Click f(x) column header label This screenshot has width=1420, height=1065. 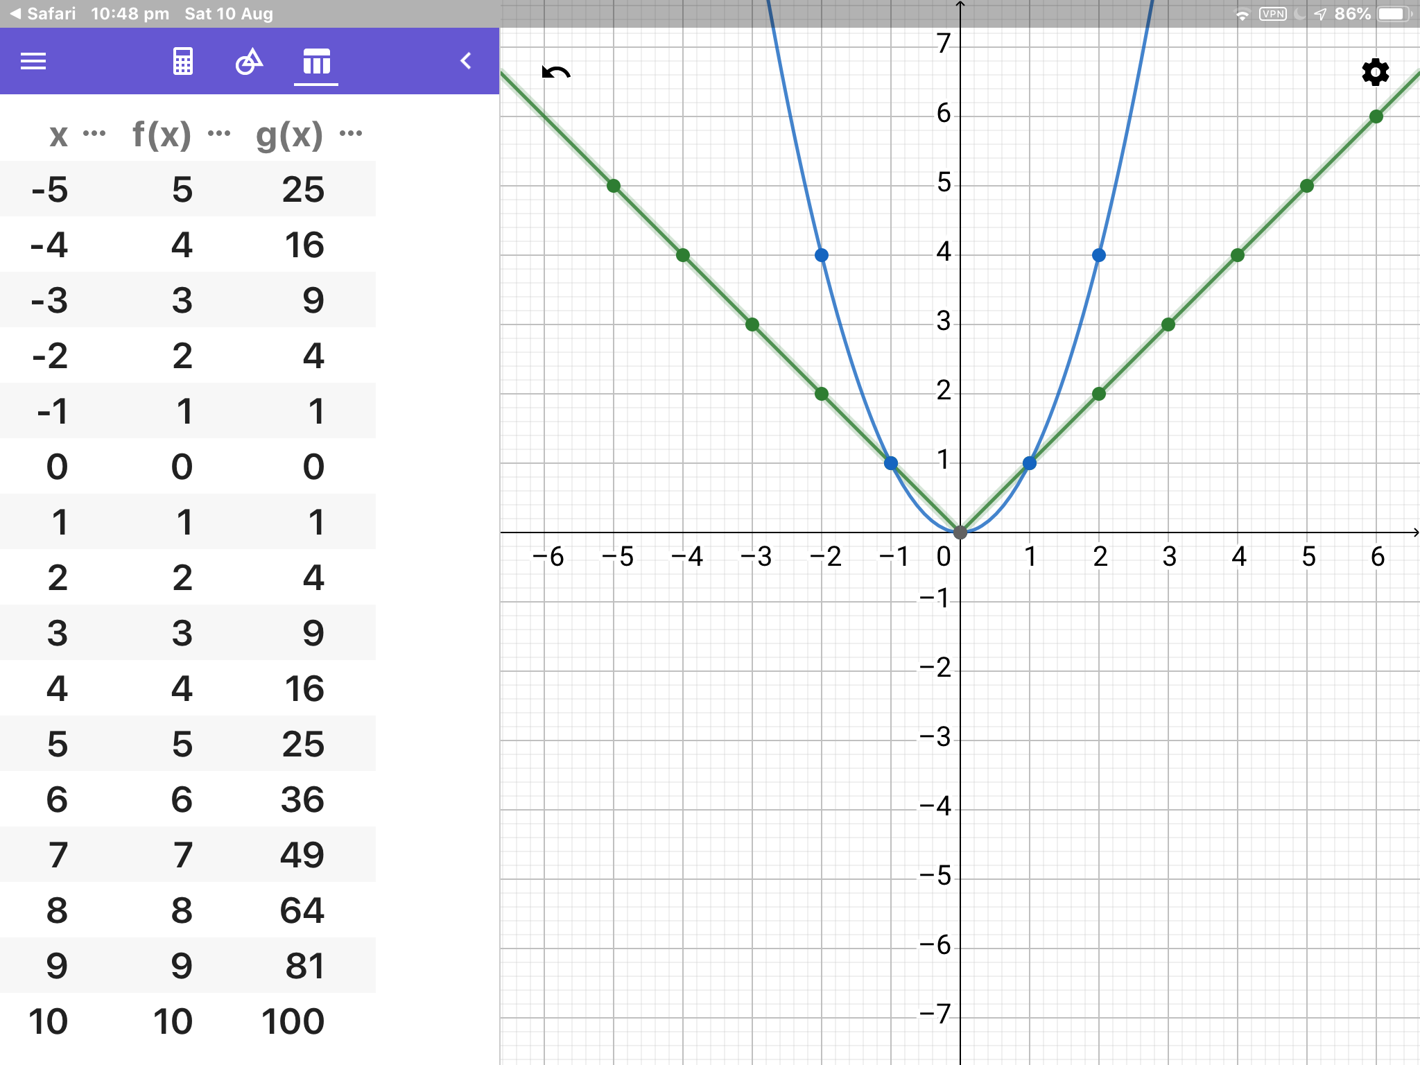point(162,134)
